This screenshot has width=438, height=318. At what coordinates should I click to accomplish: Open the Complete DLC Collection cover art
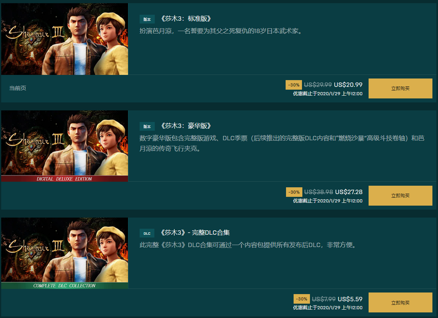(65, 253)
